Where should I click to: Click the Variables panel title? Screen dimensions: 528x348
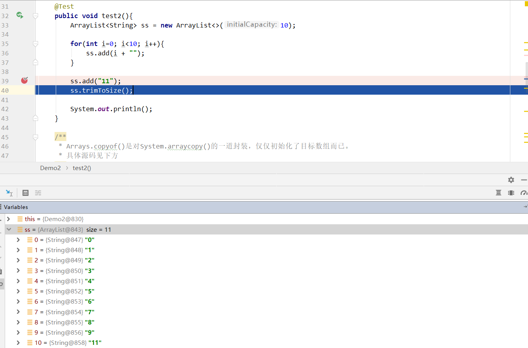click(16, 207)
